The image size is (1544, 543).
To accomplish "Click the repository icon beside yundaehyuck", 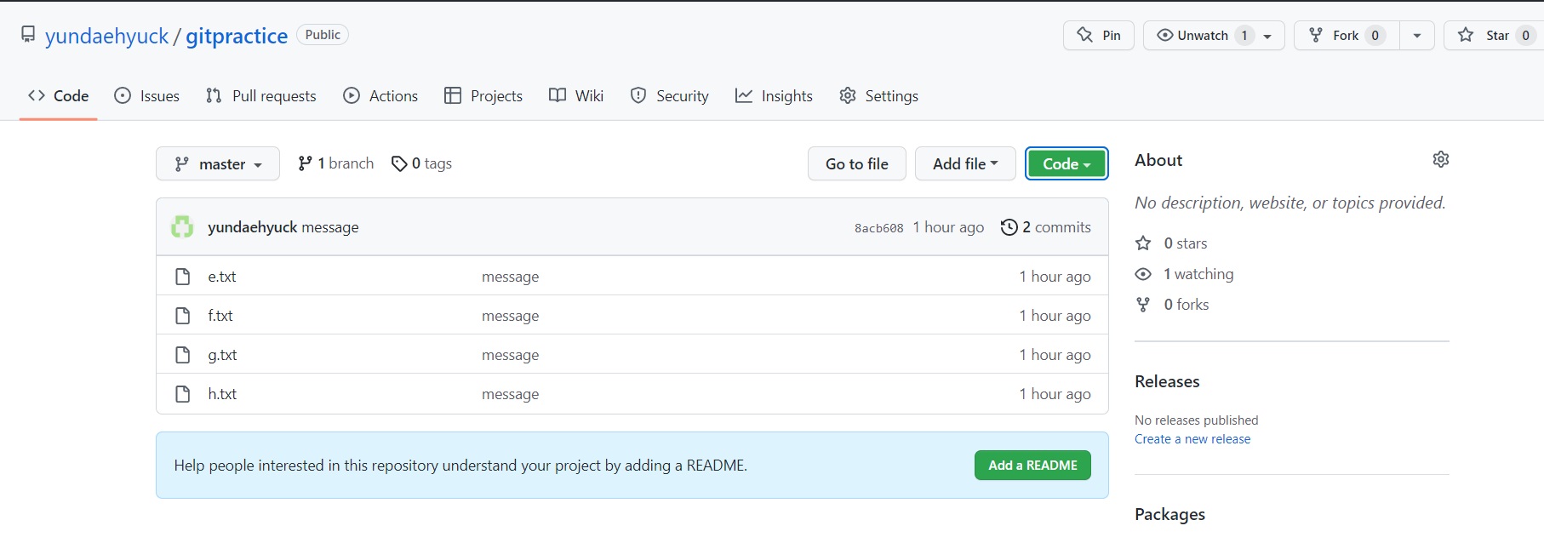I will point(28,34).
